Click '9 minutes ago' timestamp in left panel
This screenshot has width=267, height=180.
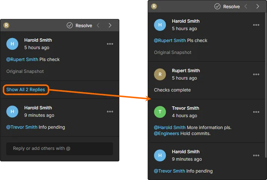tap(39, 115)
